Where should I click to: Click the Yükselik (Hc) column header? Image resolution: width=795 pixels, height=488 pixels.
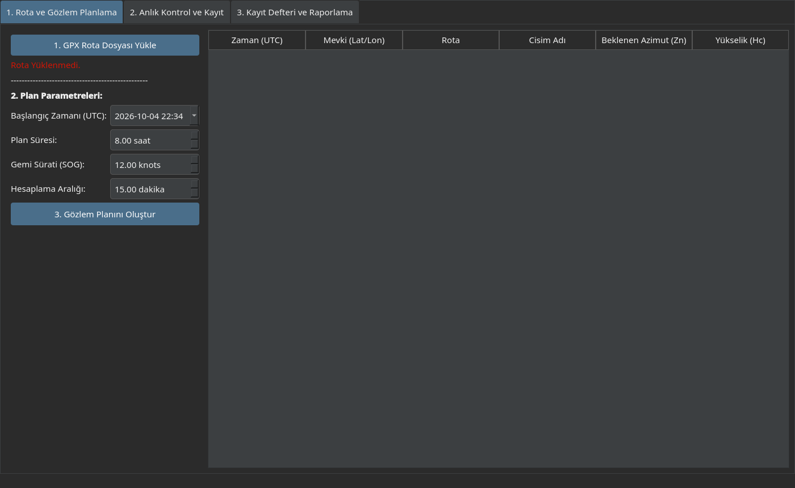click(x=740, y=40)
